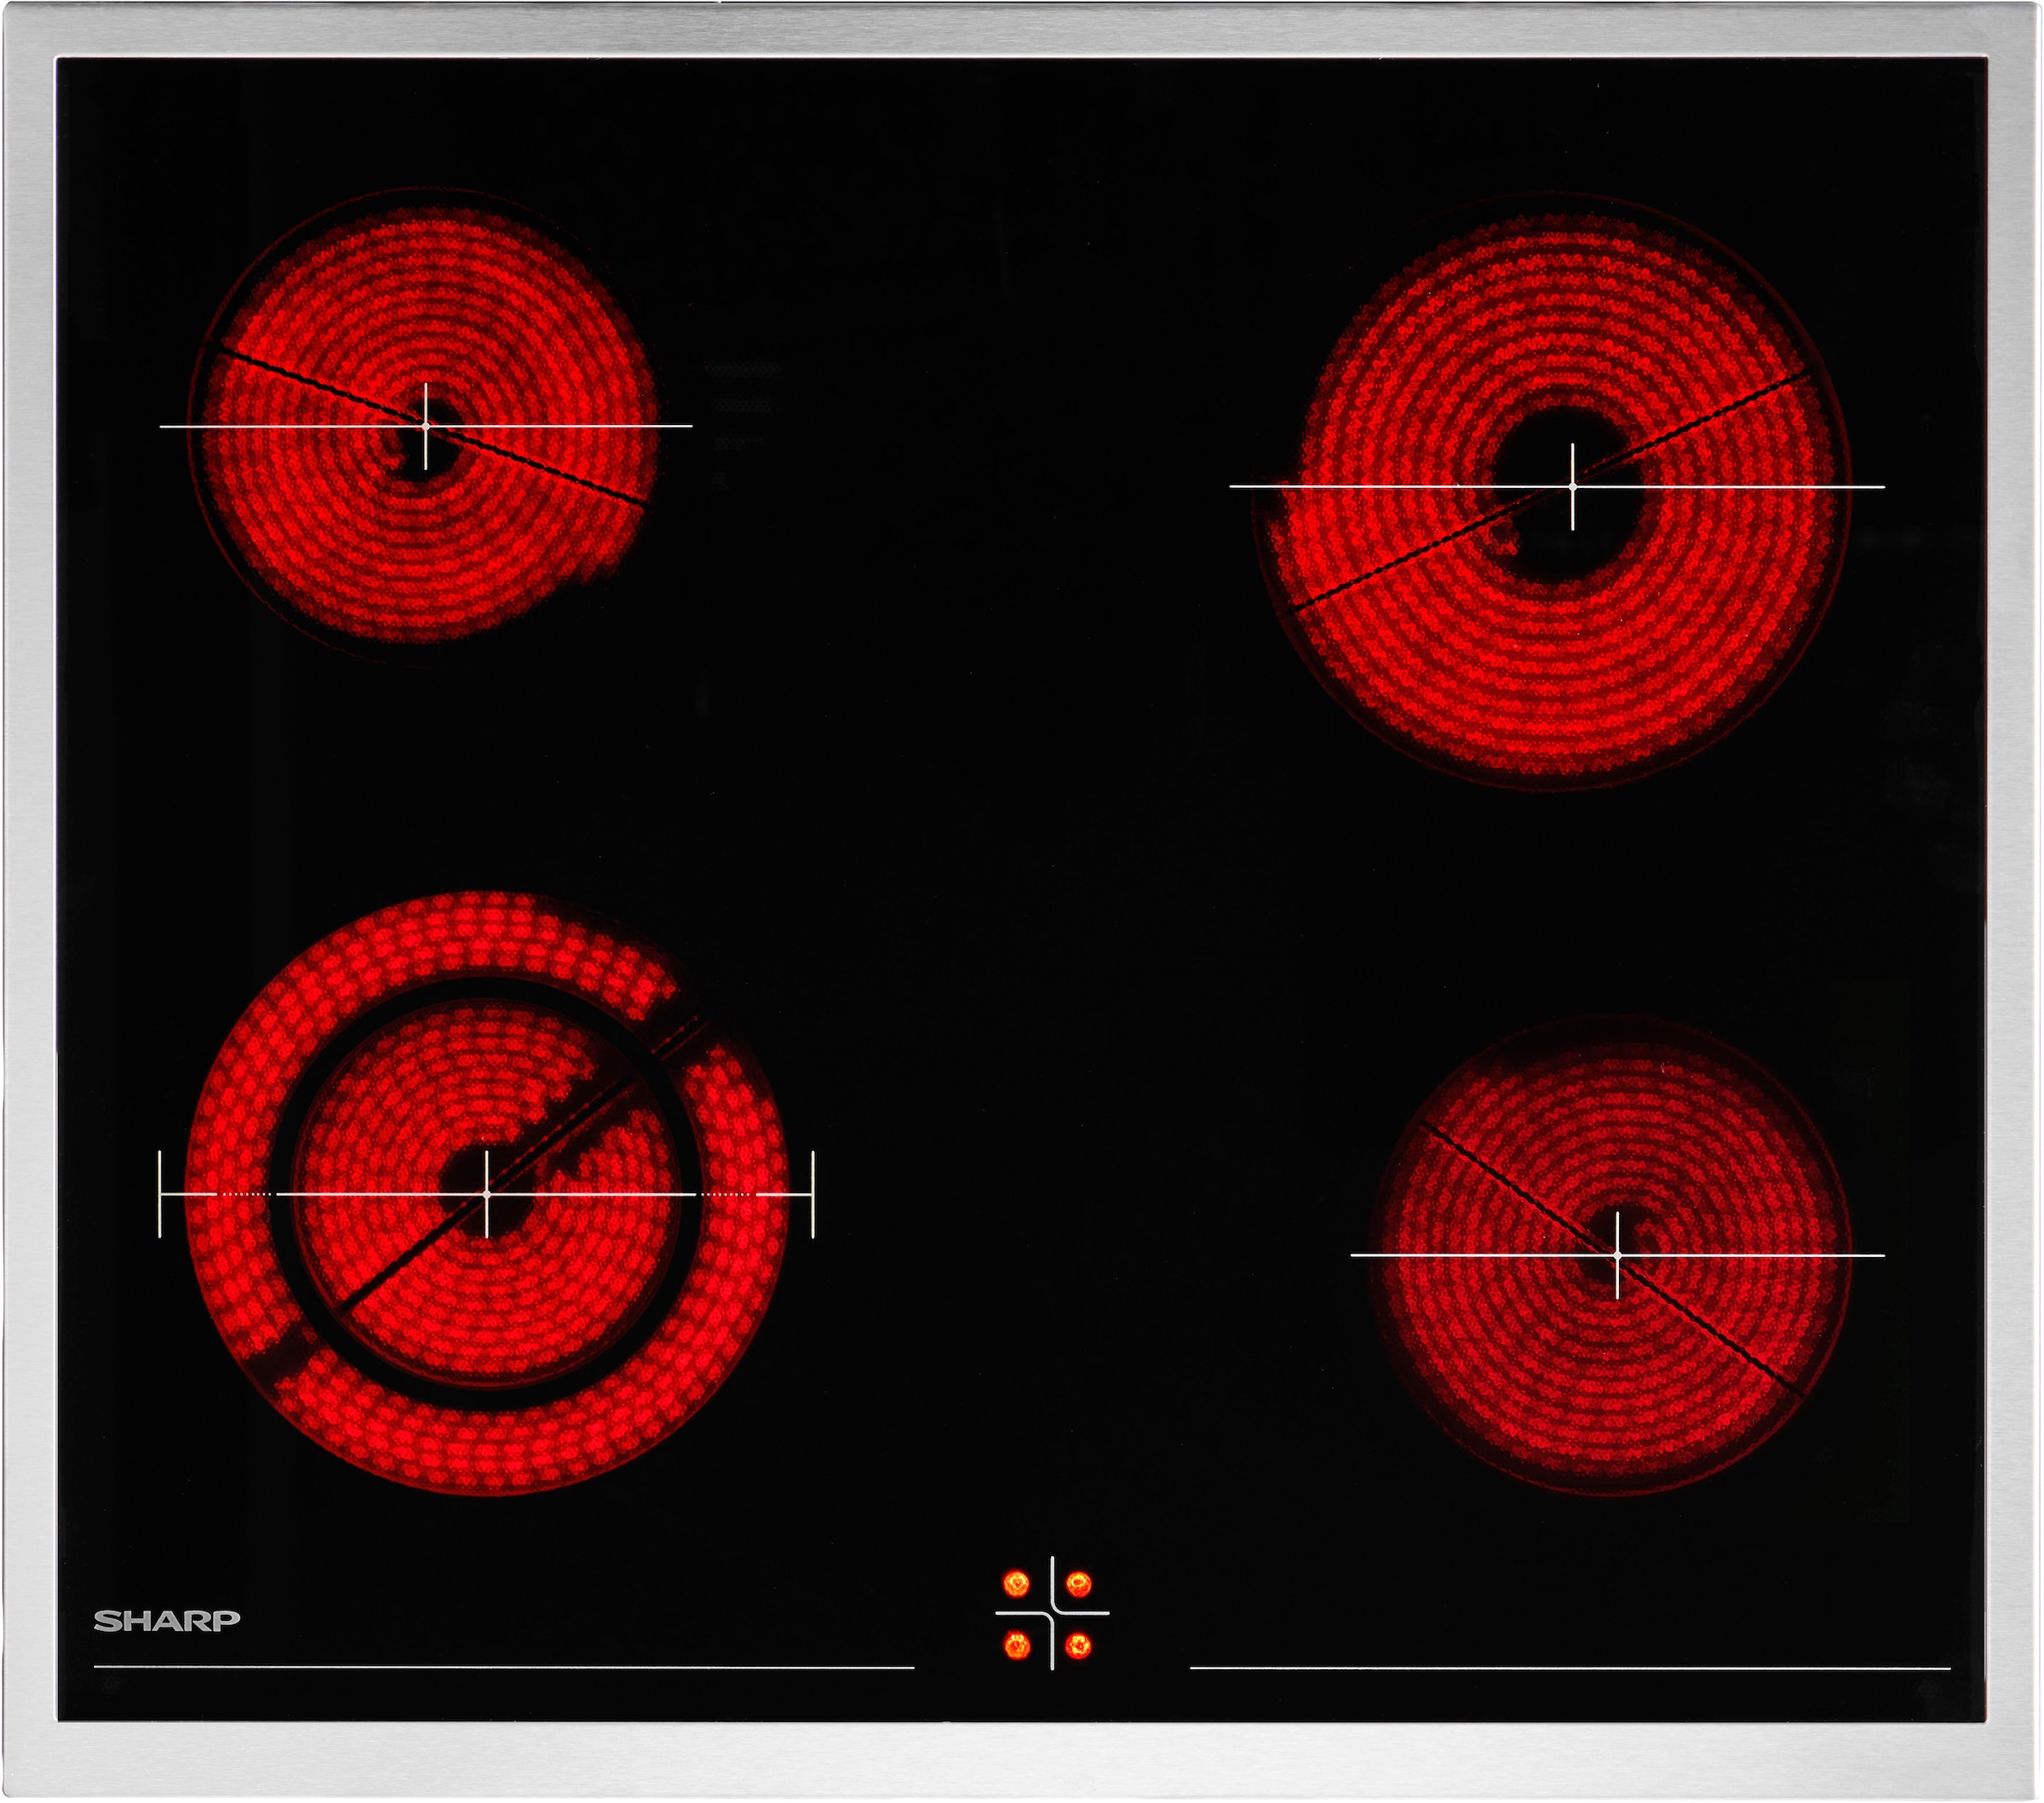Select the lower-left indicator light in control cluster
Viewport: 2044px width, 1803px height.
(1016, 1645)
